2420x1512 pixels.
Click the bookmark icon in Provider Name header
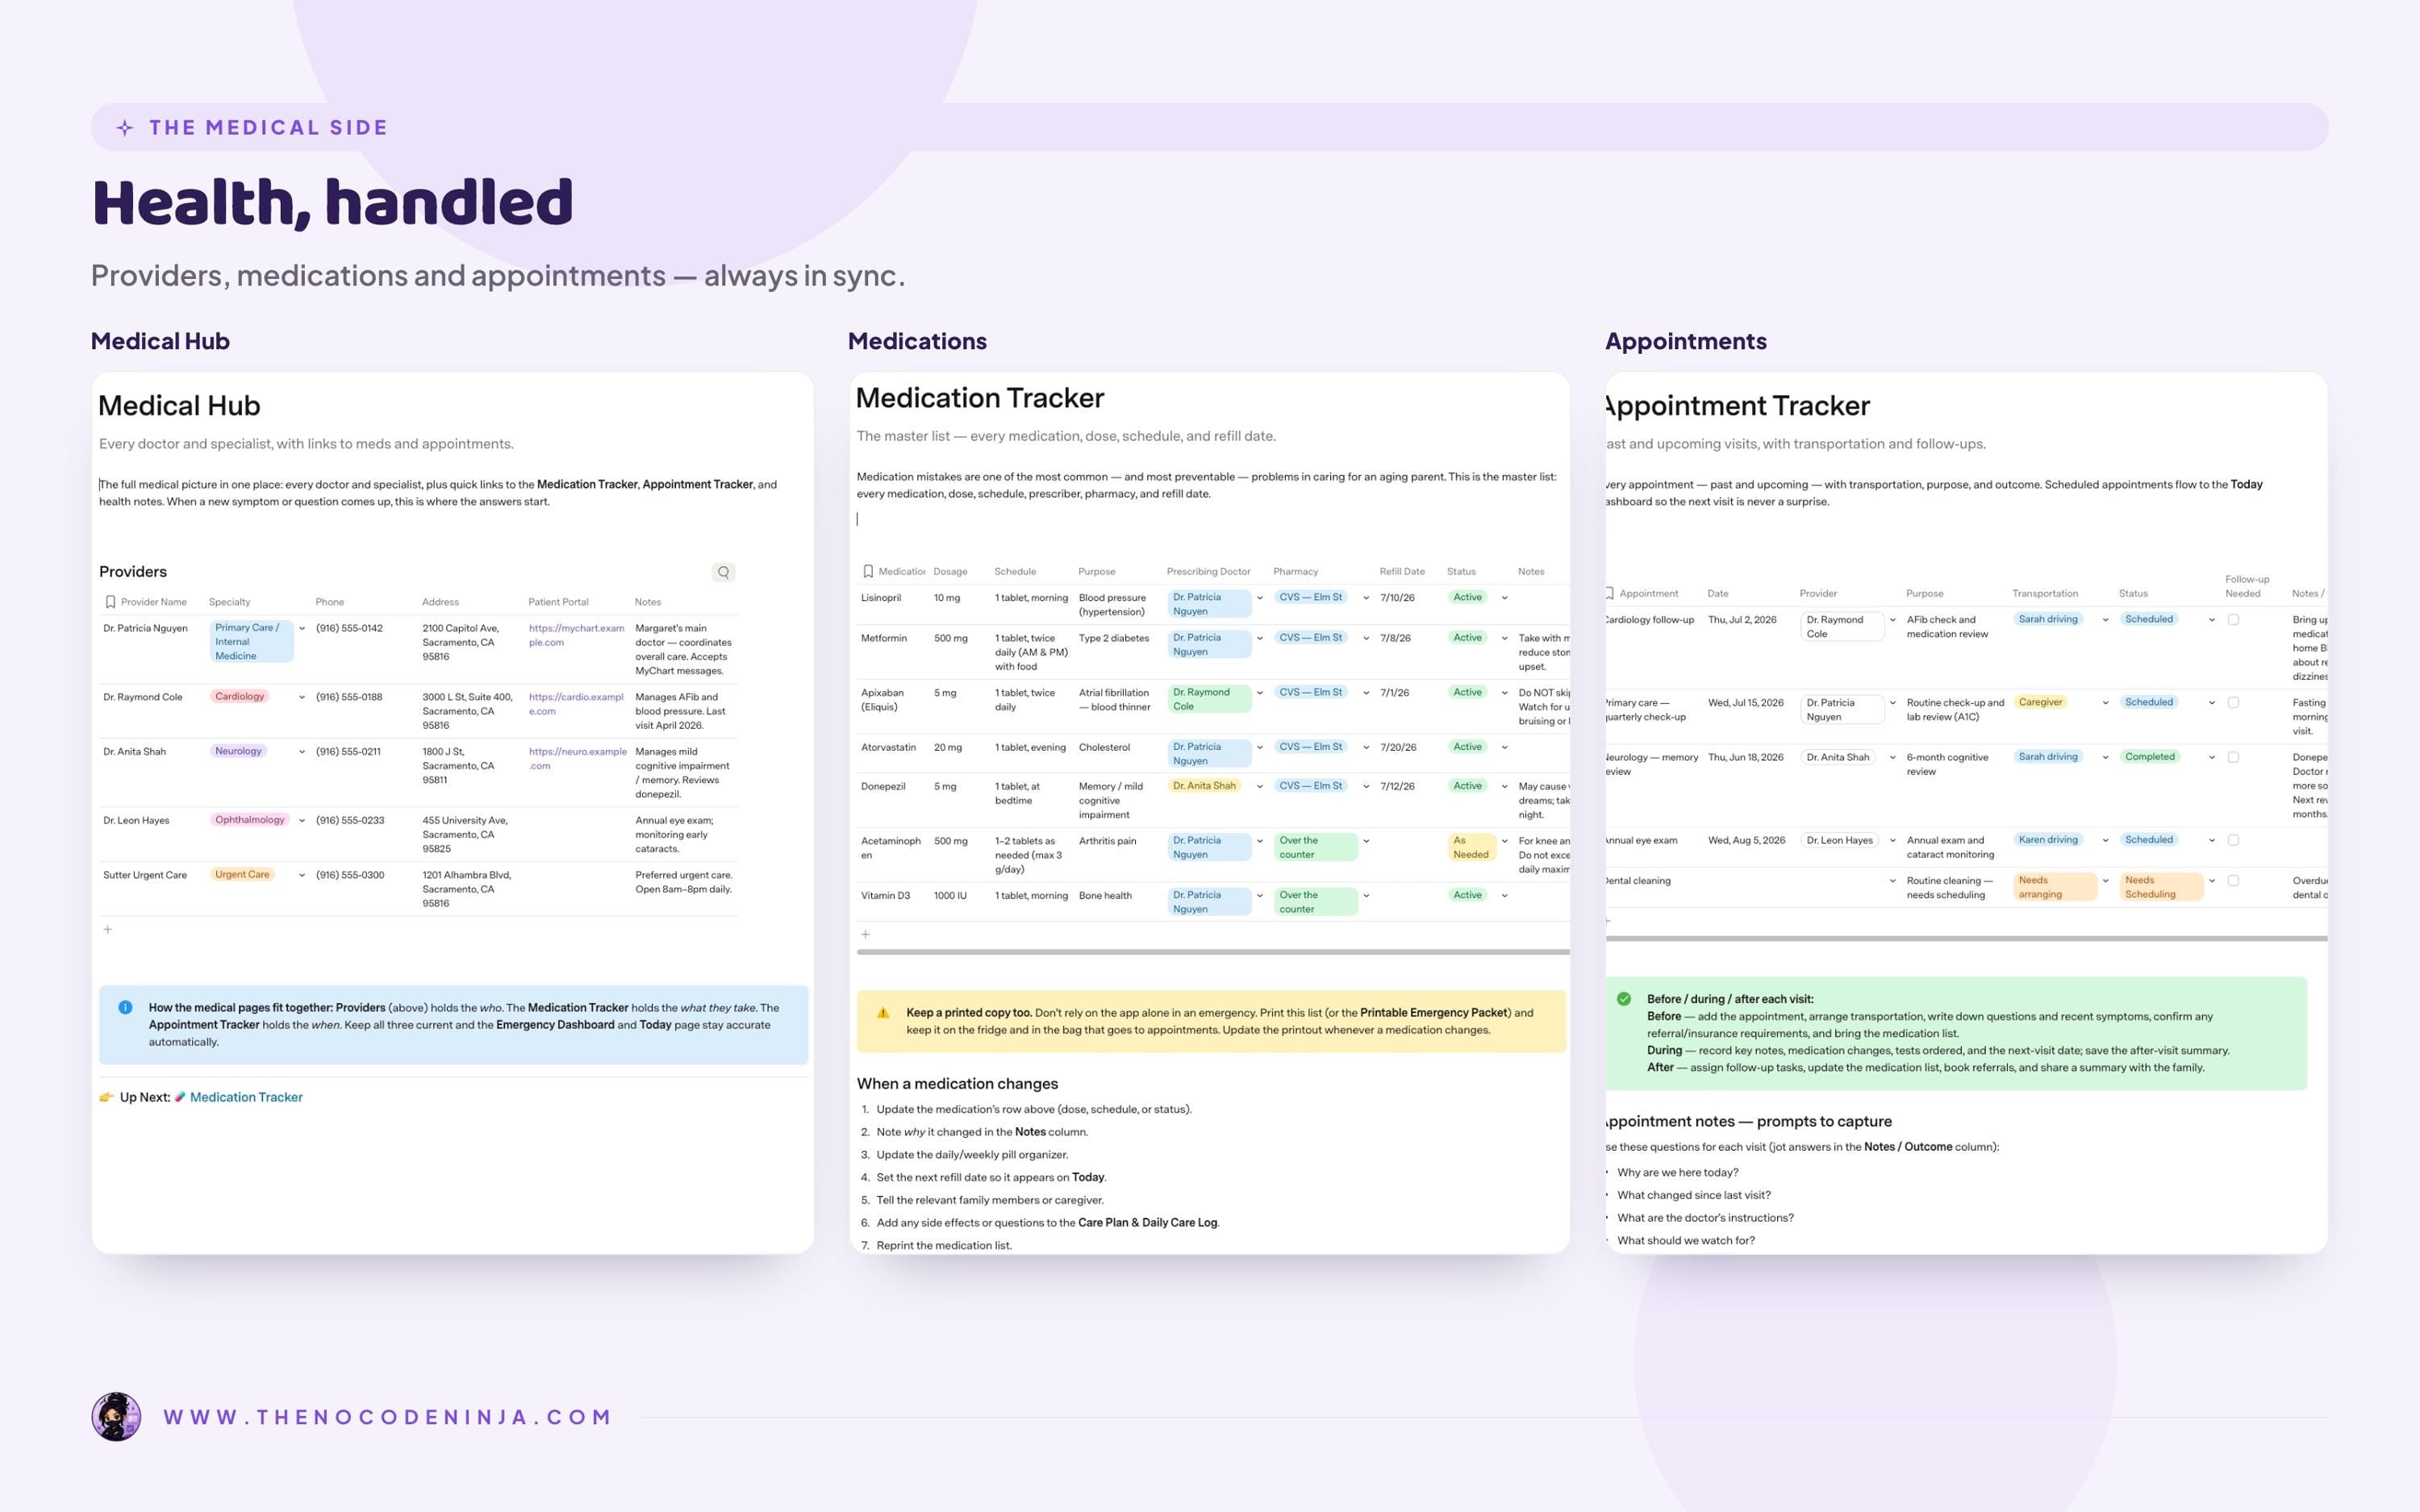[x=110, y=602]
